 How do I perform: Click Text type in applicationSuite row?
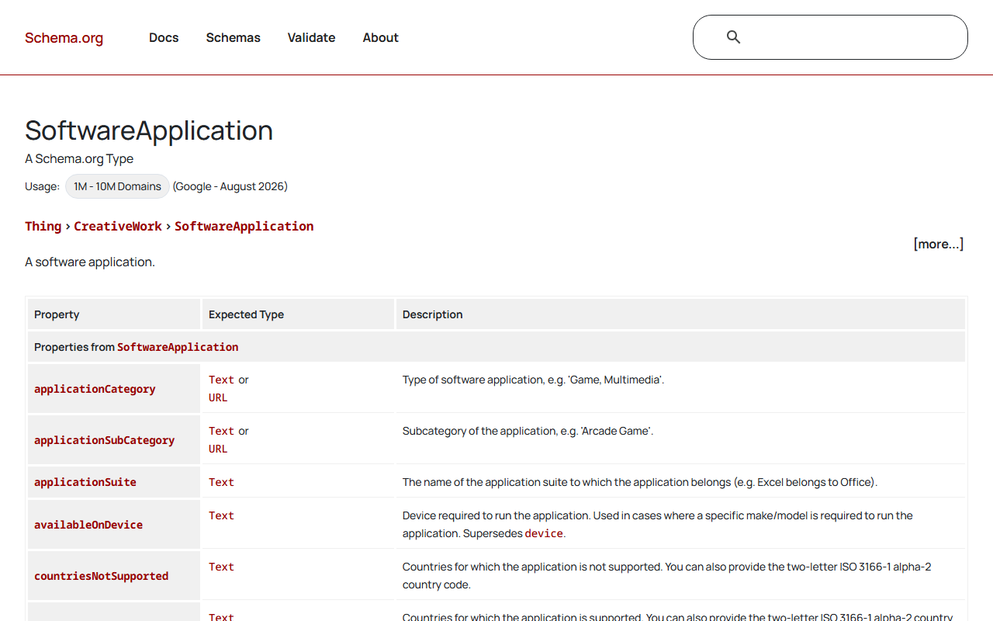tap(221, 482)
